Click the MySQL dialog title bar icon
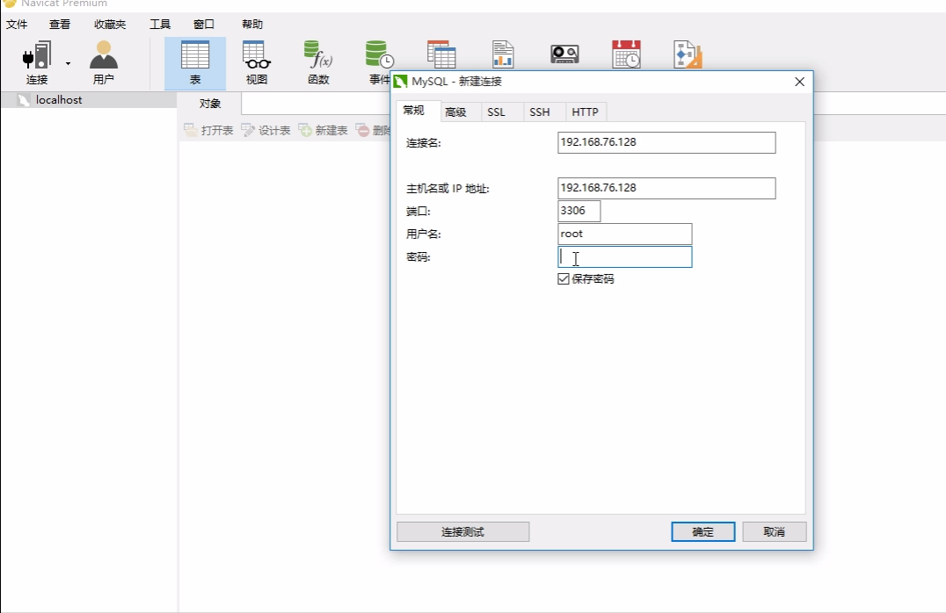The height and width of the screenshot is (613, 946). (x=401, y=82)
